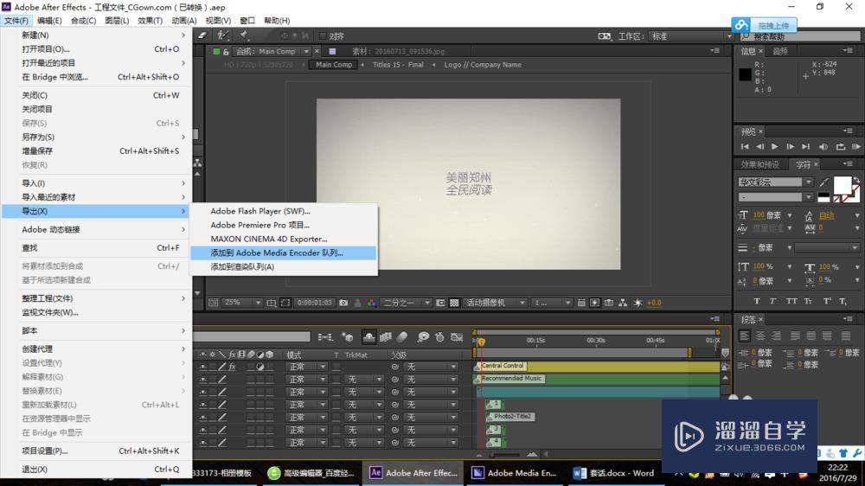Open the workspace 标准 dropdown
Image resolution: width=865 pixels, height=486 pixels.
[x=691, y=35]
